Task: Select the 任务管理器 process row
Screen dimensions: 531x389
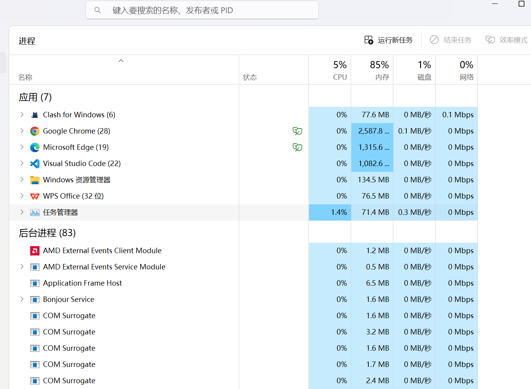Action: [60, 212]
